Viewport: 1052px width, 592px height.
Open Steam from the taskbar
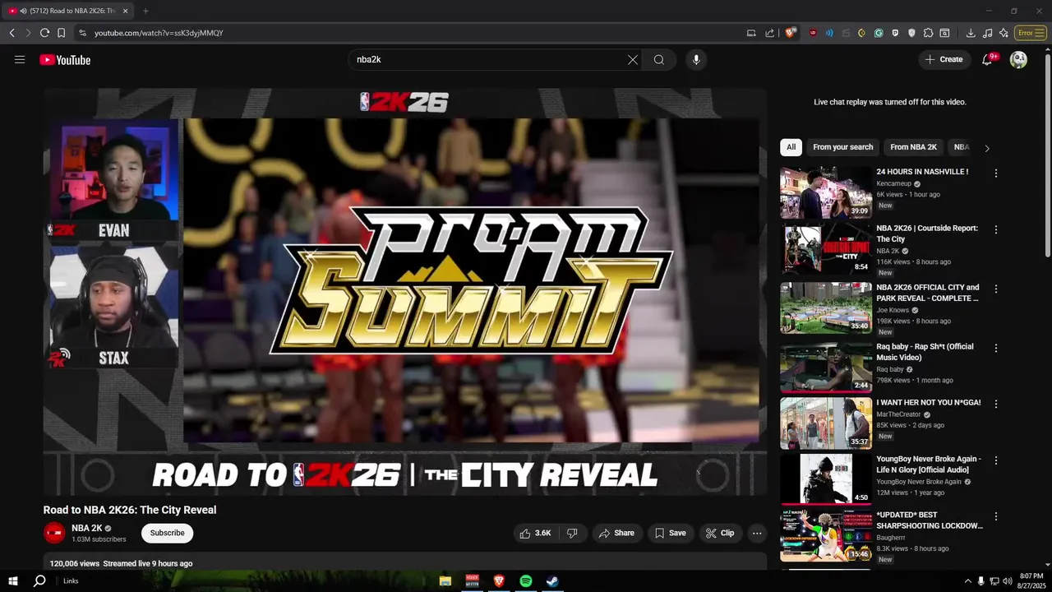(x=553, y=580)
